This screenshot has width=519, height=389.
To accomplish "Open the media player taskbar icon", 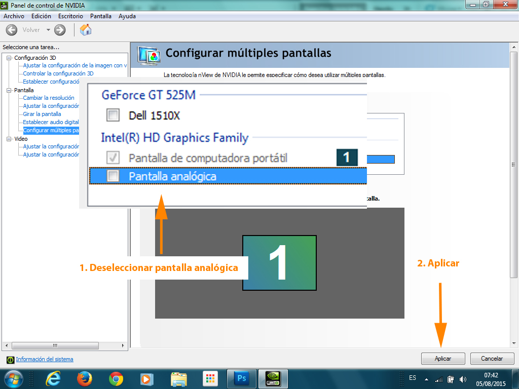I will [147, 379].
